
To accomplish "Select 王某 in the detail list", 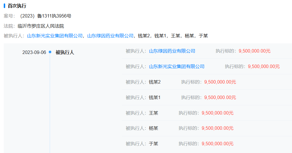I will [x=153, y=113].
